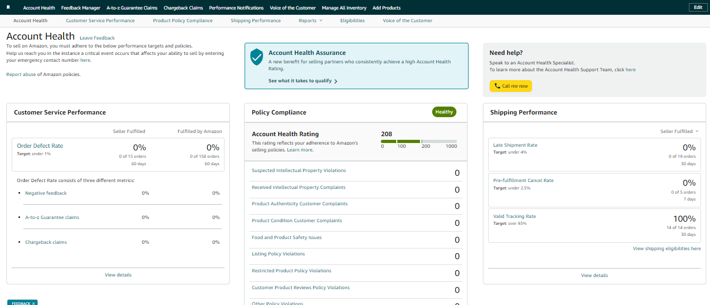Expand the Seller Fulfilled shipping dropdown
The image size is (710, 305).
coord(679,131)
